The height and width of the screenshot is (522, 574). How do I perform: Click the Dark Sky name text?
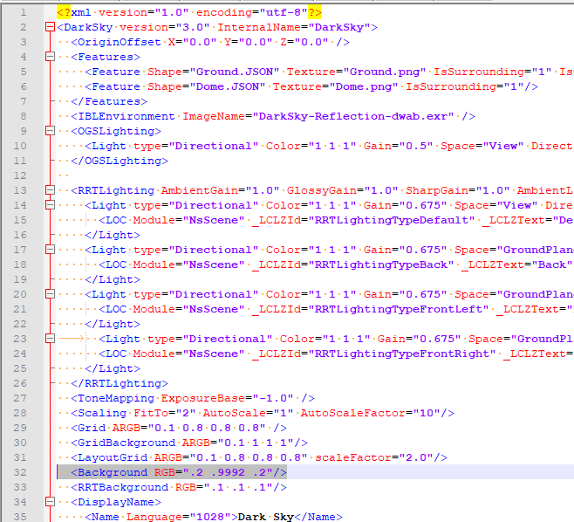[x=271, y=517]
